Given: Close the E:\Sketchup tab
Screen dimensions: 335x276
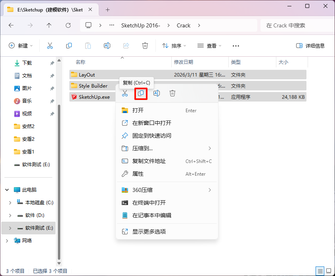Looking at the screenshot, I should [90, 10].
